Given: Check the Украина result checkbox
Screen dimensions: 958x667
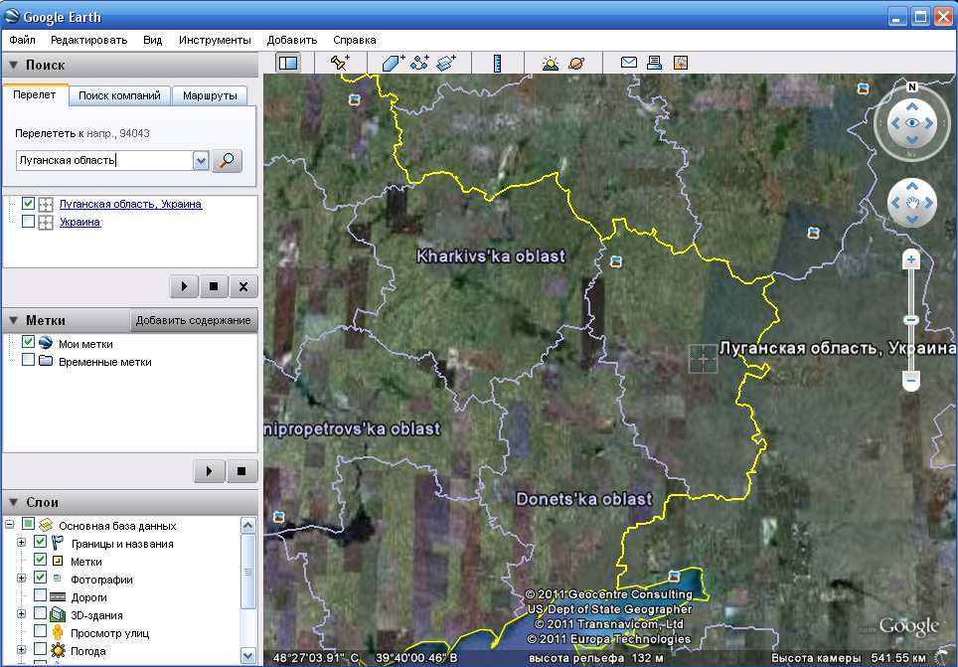Looking at the screenshot, I should point(28,221).
